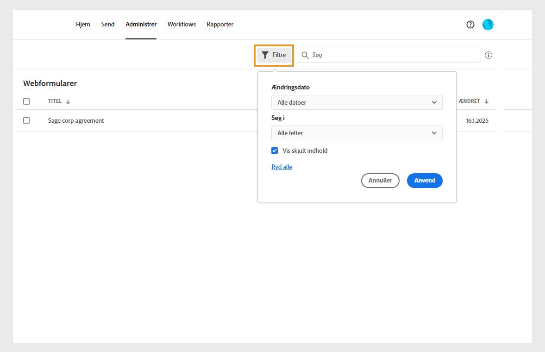Select all rows header checkbox
The width and height of the screenshot is (545, 352).
tap(26, 101)
